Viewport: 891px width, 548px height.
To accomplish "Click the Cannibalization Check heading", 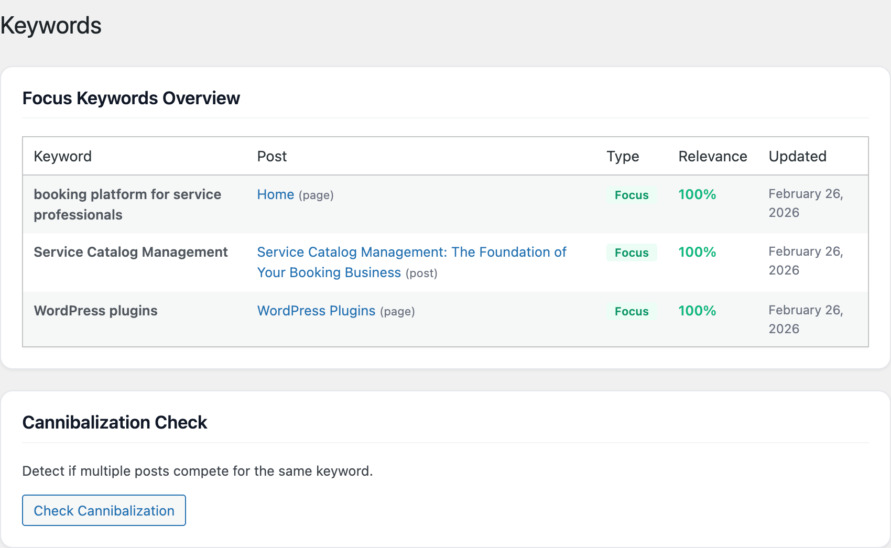I will [x=115, y=422].
